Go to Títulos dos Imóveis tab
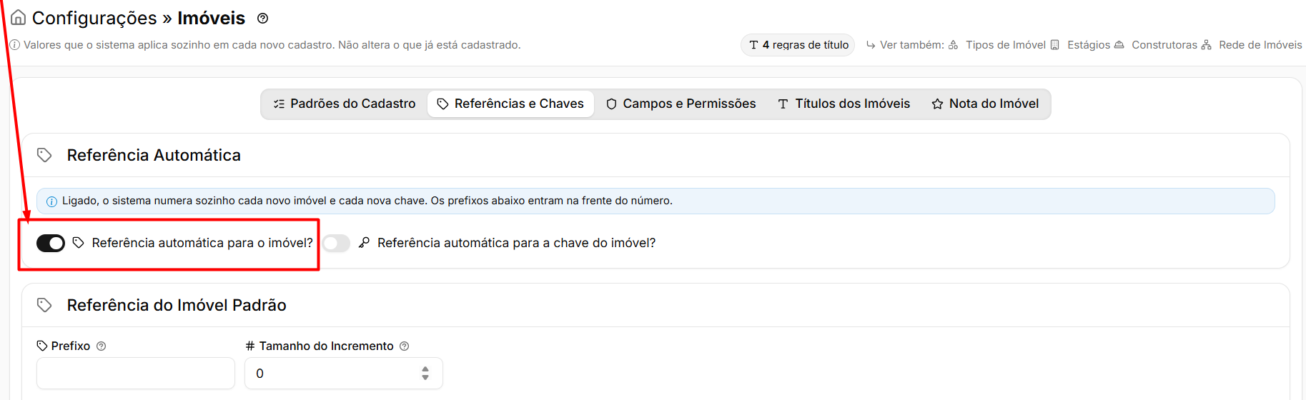The height and width of the screenshot is (400, 1306). [x=844, y=104]
